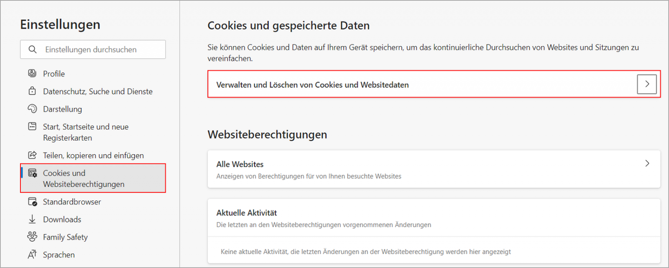Viewport: 669px width, 268px height.
Task: Expand the Alle Websites chevron
Action: tap(647, 163)
